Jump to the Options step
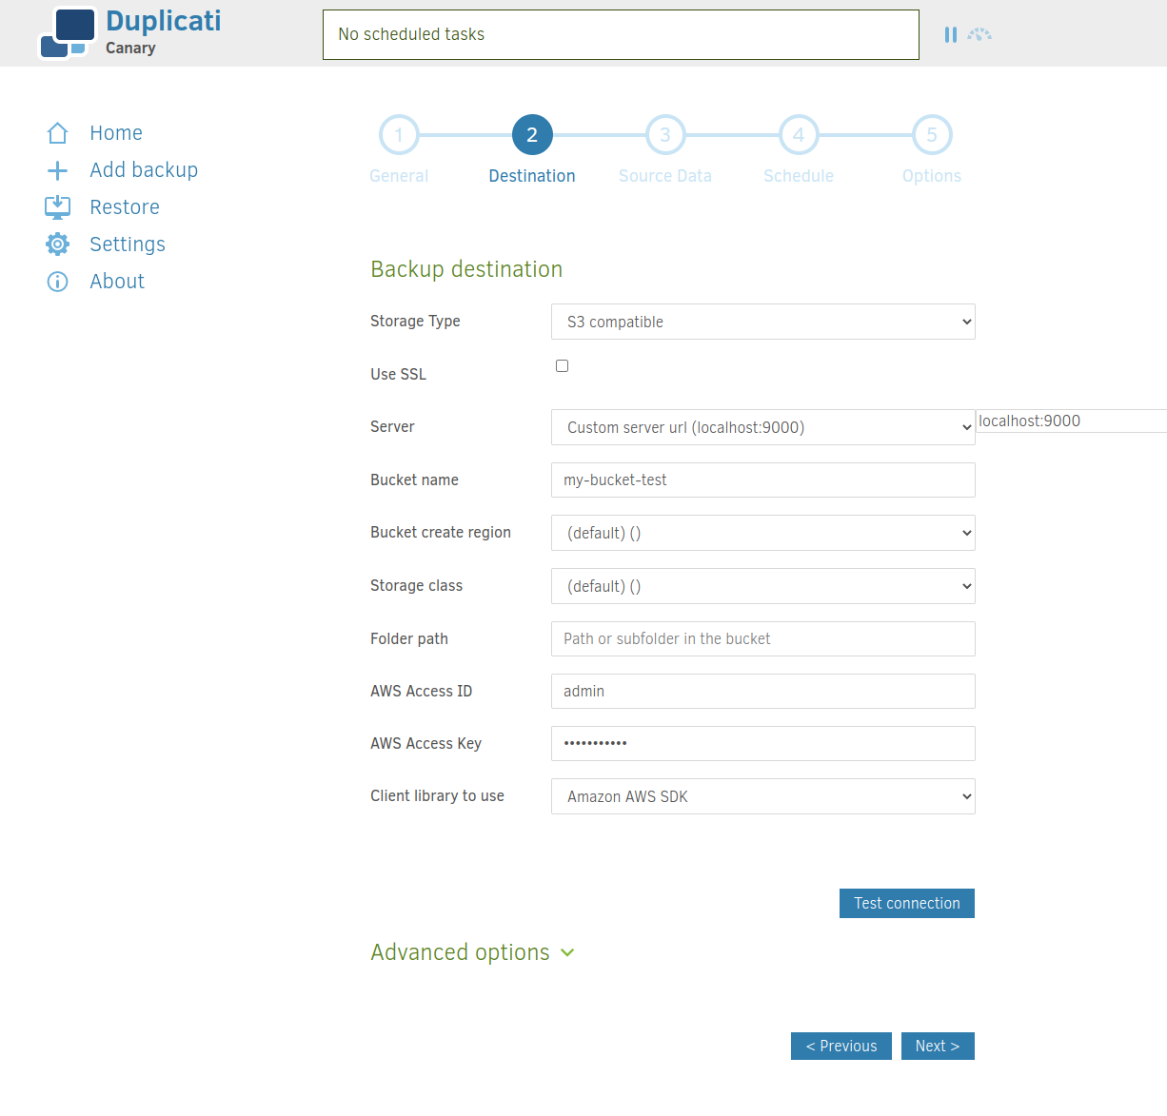Image resolution: width=1167 pixels, height=1116 pixels. point(931,134)
